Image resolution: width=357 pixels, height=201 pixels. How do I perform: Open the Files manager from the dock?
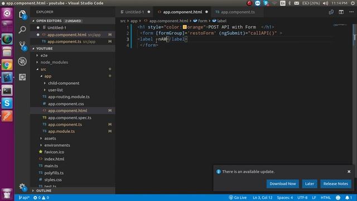coord(7,52)
